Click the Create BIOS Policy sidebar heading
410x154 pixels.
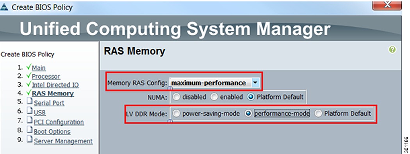pos(27,54)
